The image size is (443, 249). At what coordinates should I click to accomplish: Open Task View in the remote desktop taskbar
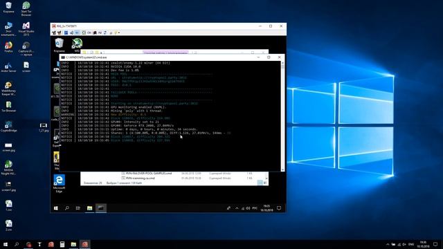78,208
